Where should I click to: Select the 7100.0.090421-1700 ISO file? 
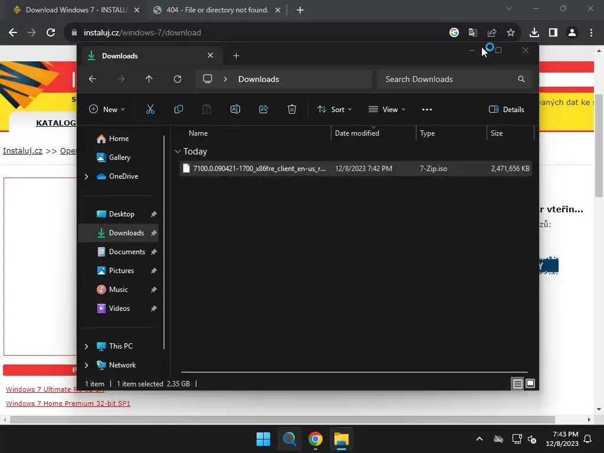[x=356, y=169]
